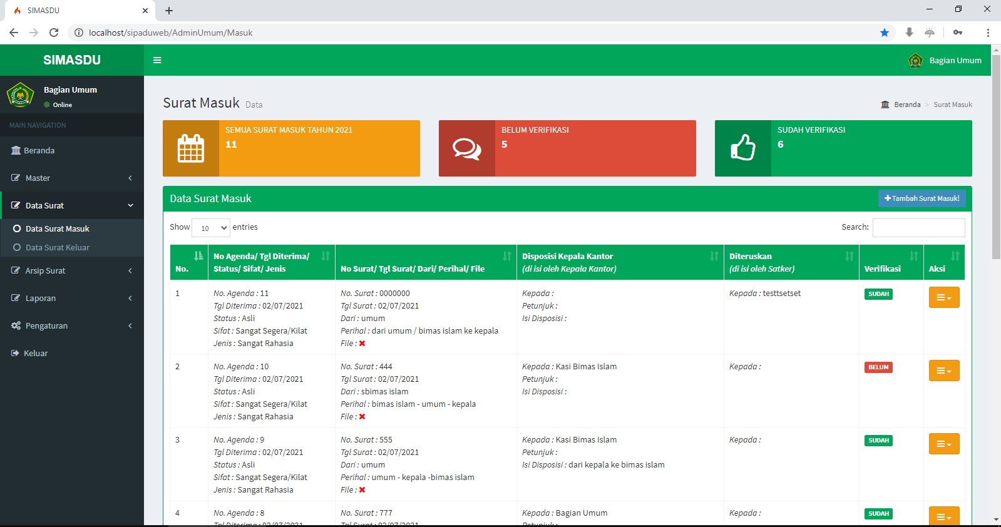Open Chrome three-dot menu
The width and height of the screenshot is (1001, 527).
pos(988,33)
